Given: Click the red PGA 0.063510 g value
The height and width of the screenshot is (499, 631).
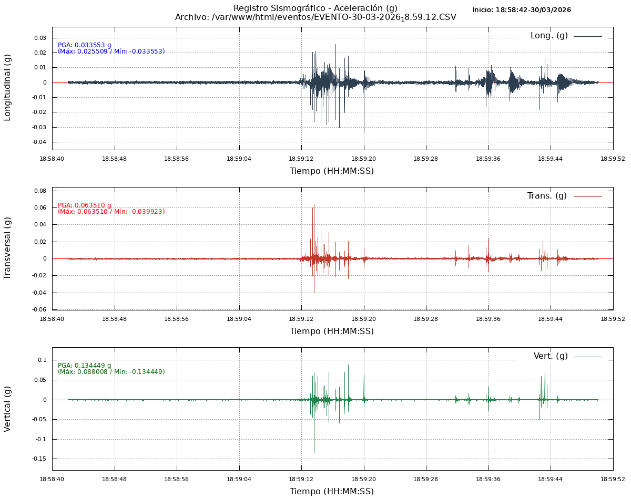Looking at the screenshot, I should click(x=85, y=205).
